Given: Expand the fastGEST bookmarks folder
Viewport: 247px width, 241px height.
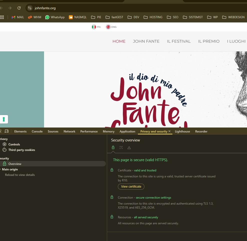Looking at the screenshot, I should point(114,17).
